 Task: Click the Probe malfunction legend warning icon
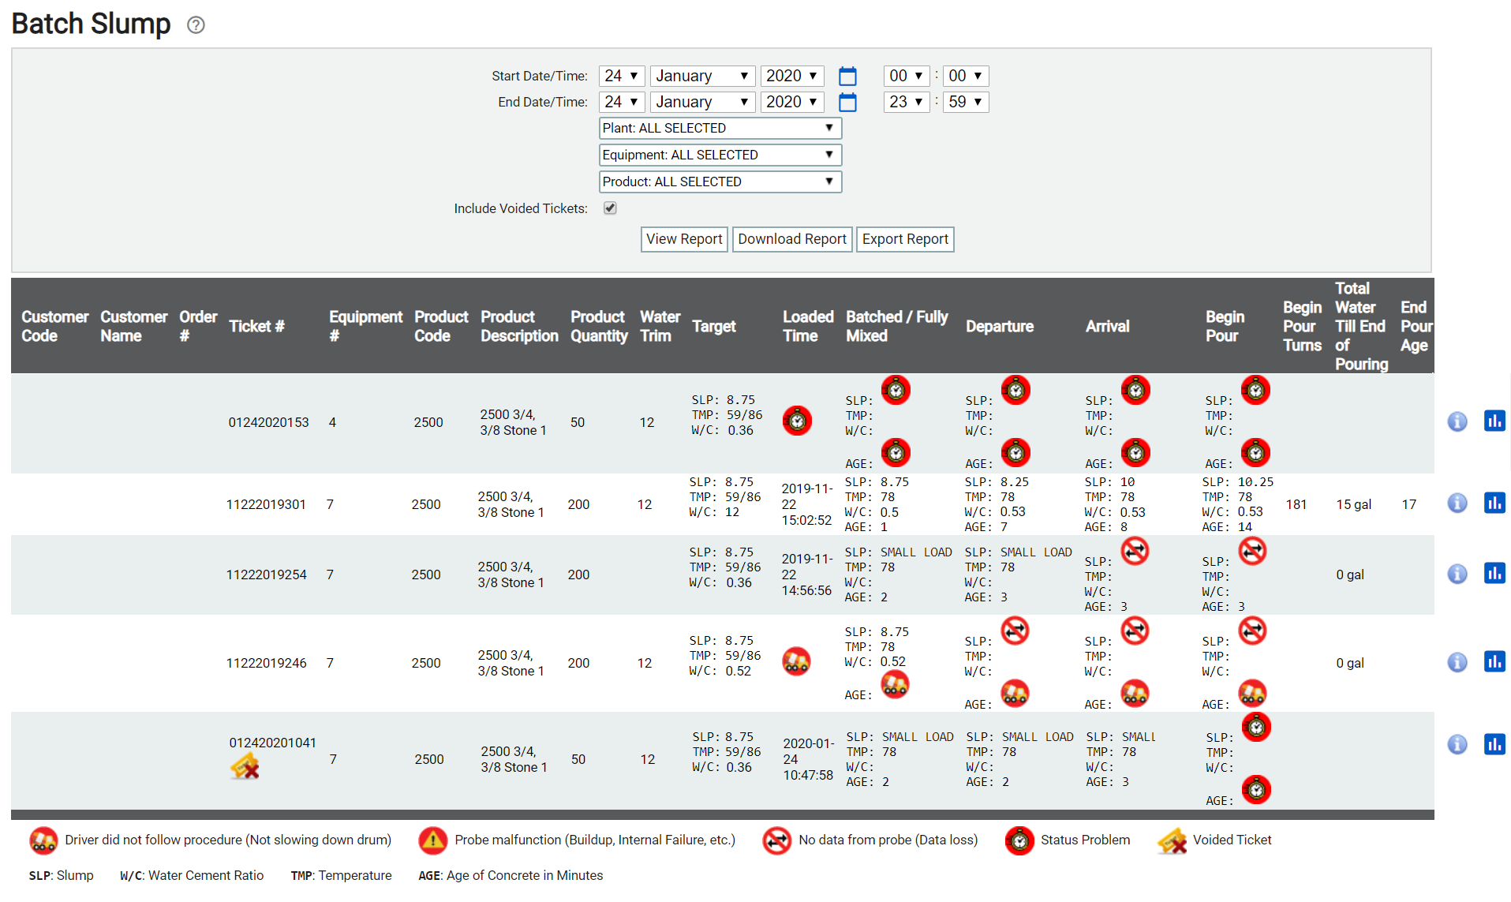[433, 841]
